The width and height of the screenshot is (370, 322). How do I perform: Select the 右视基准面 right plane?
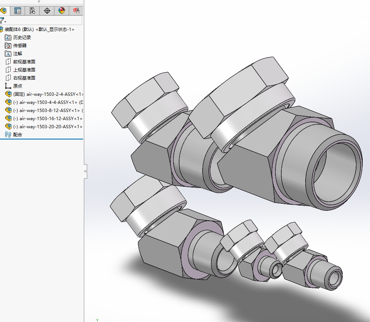(x=24, y=78)
